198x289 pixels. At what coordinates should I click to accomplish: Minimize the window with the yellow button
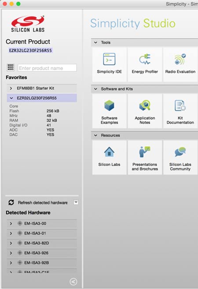[x=11, y=4]
